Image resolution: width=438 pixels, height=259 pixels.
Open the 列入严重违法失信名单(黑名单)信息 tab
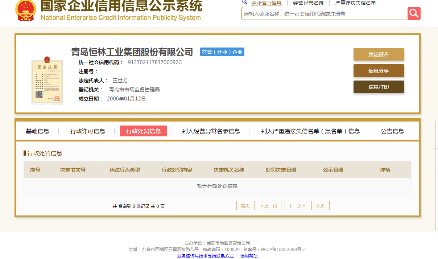[x=310, y=131]
